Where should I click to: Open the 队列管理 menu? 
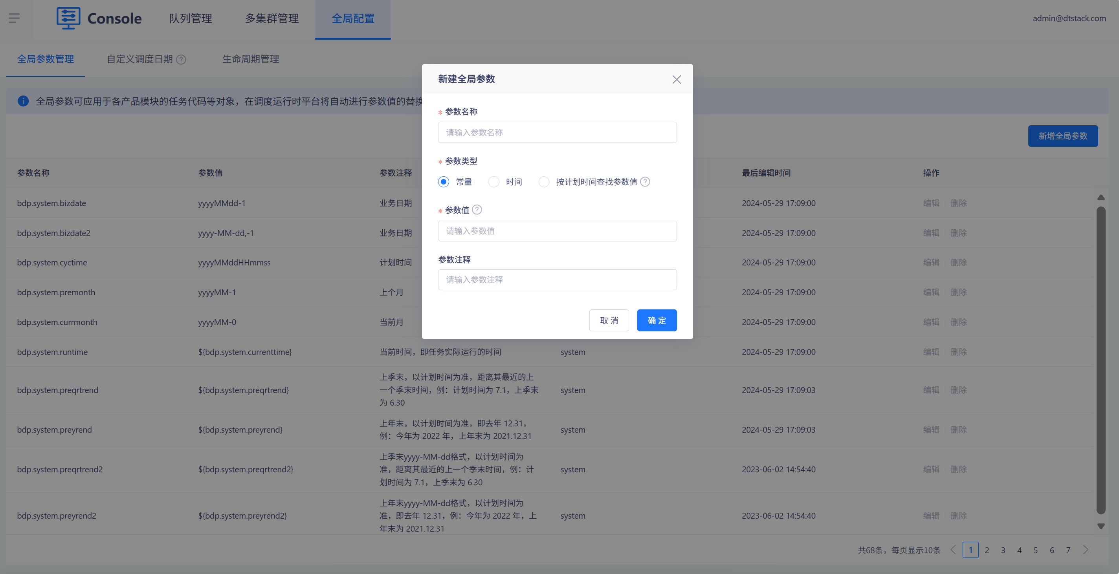(190, 19)
